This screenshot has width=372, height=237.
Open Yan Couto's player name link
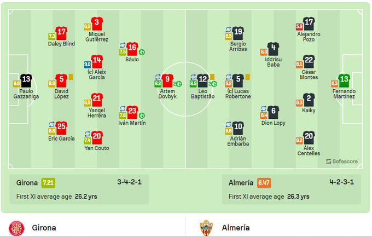[x=97, y=148]
